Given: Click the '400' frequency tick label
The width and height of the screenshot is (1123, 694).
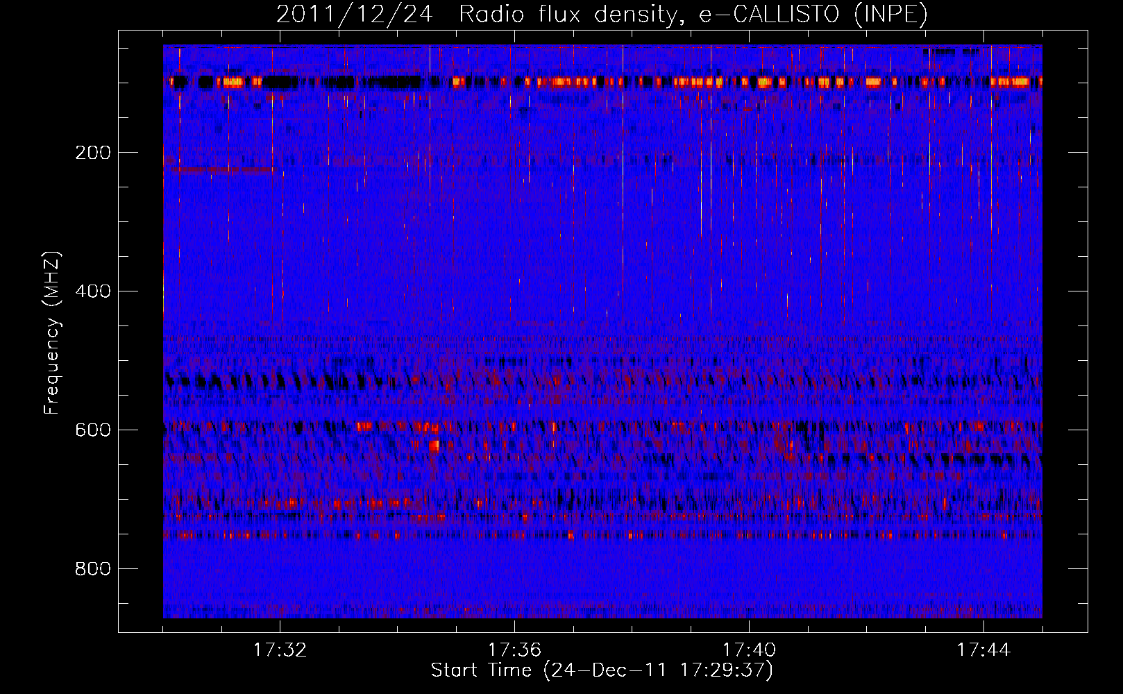Looking at the screenshot, I should click(x=93, y=291).
